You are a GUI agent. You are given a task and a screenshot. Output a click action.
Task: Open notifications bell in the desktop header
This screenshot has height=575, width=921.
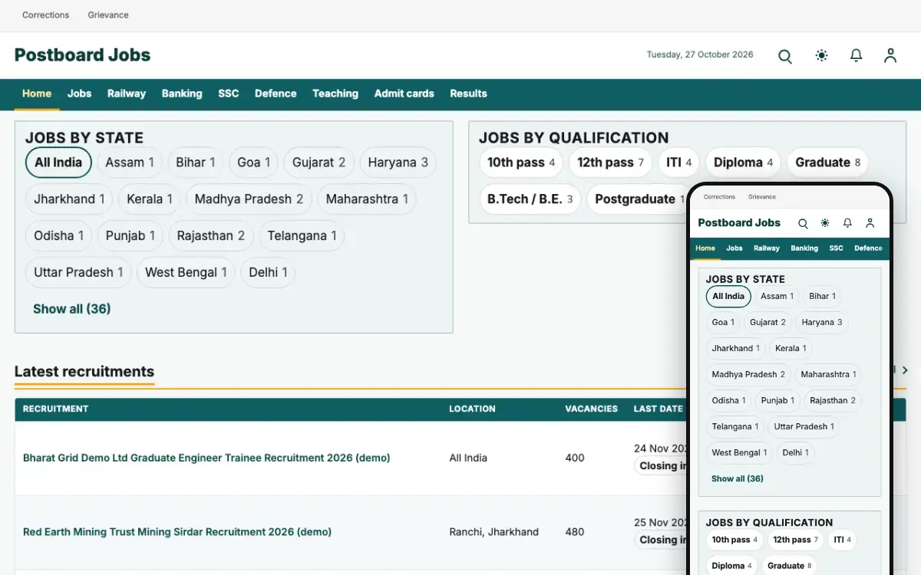tap(856, 56)
